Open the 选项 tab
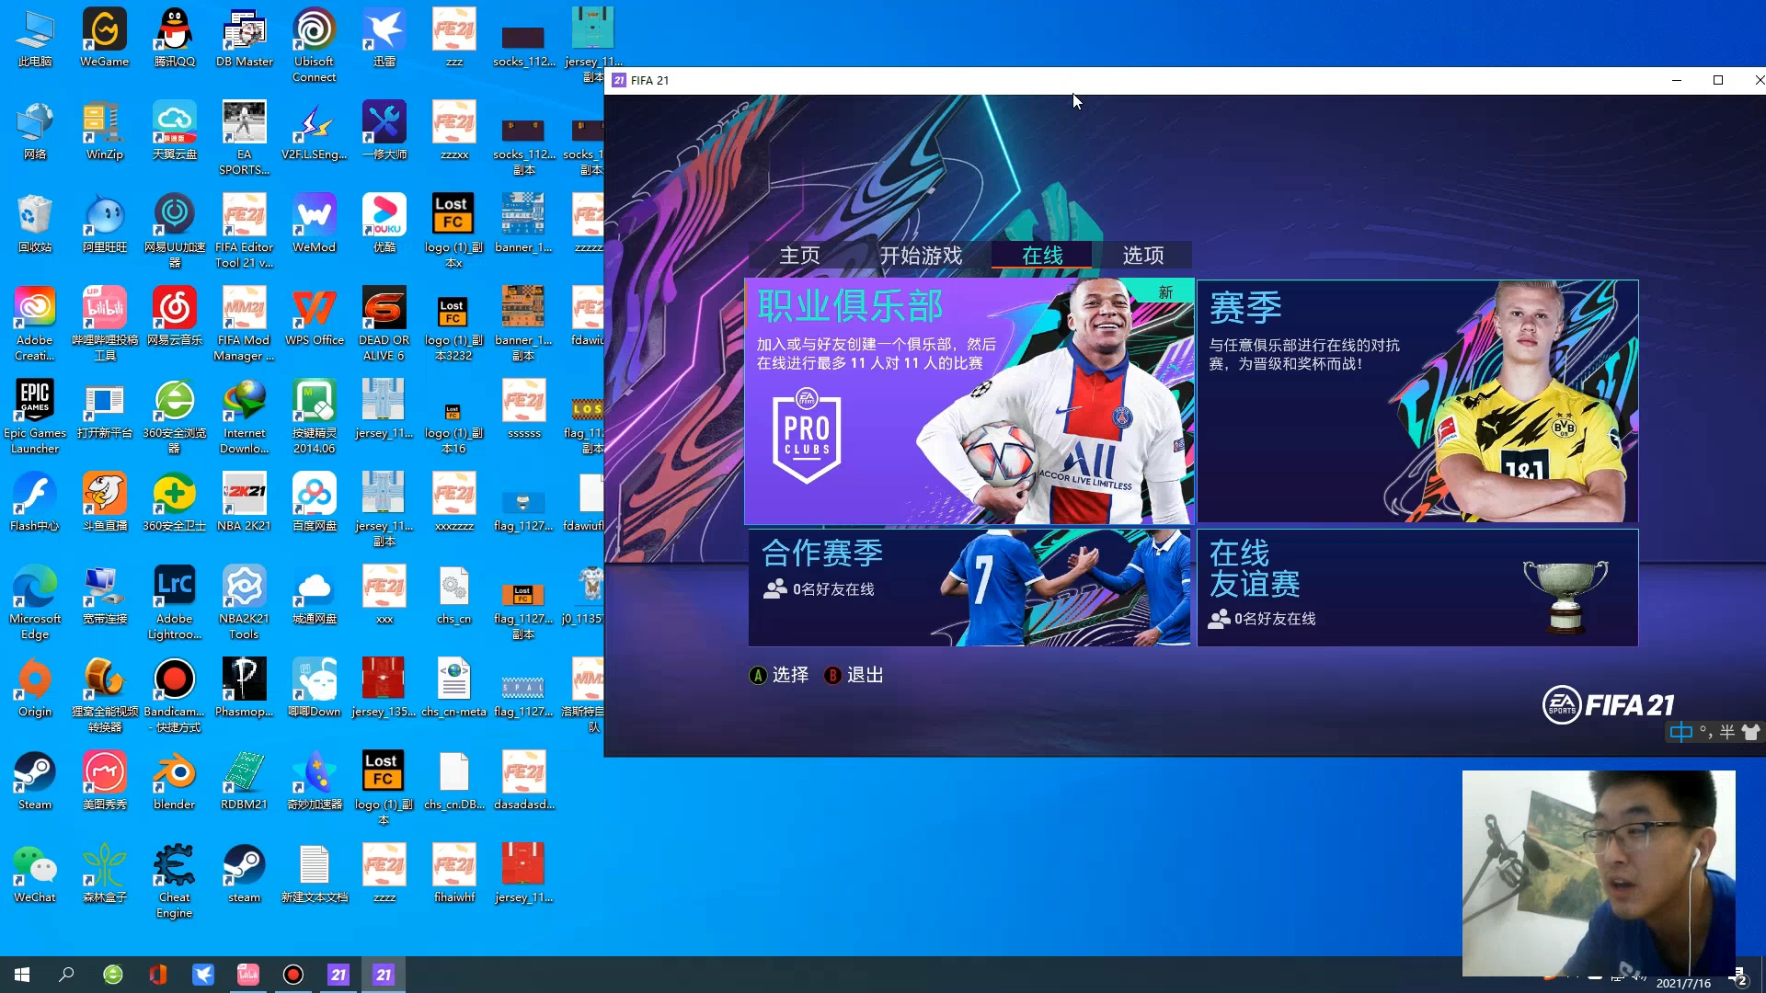 coord(1142,255)
